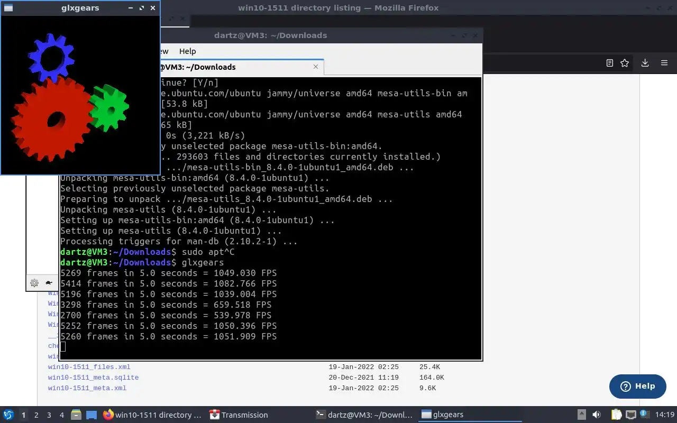Image resolution: width=677 pixels, height=423 pixels.
Task: Open Firefox reader view icon
Action: tap(609, 63)
